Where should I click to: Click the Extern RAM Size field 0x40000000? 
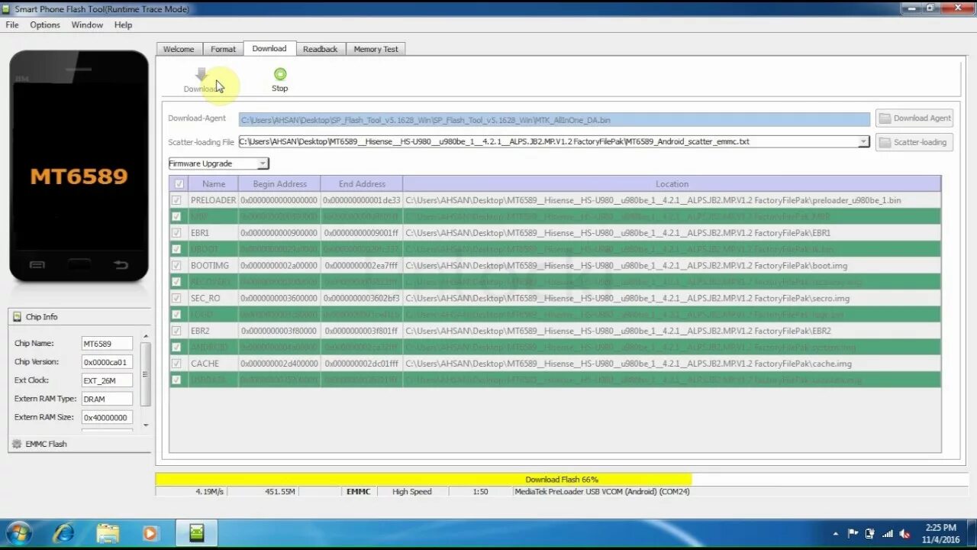[x=107, y=417]
